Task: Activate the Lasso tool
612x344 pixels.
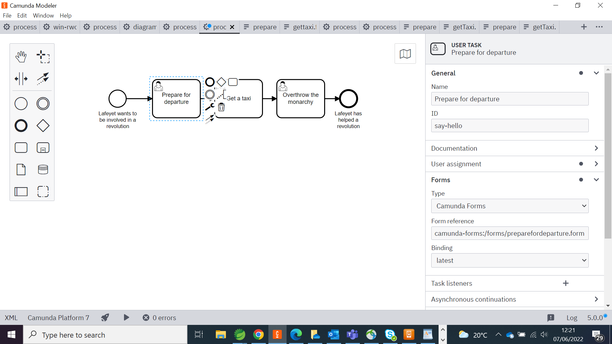Action: [x=43, y=56]
